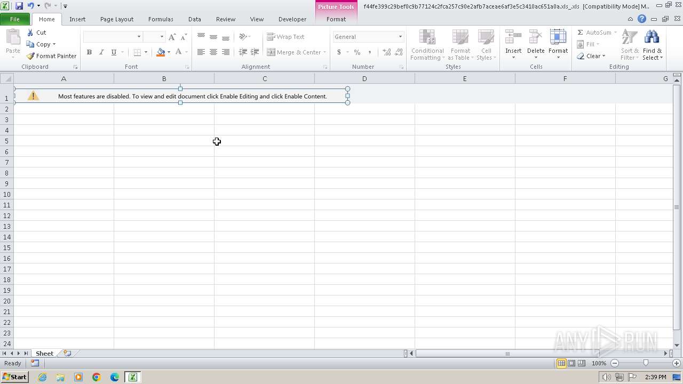Apply Accounting dollar format

tap(339, 52)
